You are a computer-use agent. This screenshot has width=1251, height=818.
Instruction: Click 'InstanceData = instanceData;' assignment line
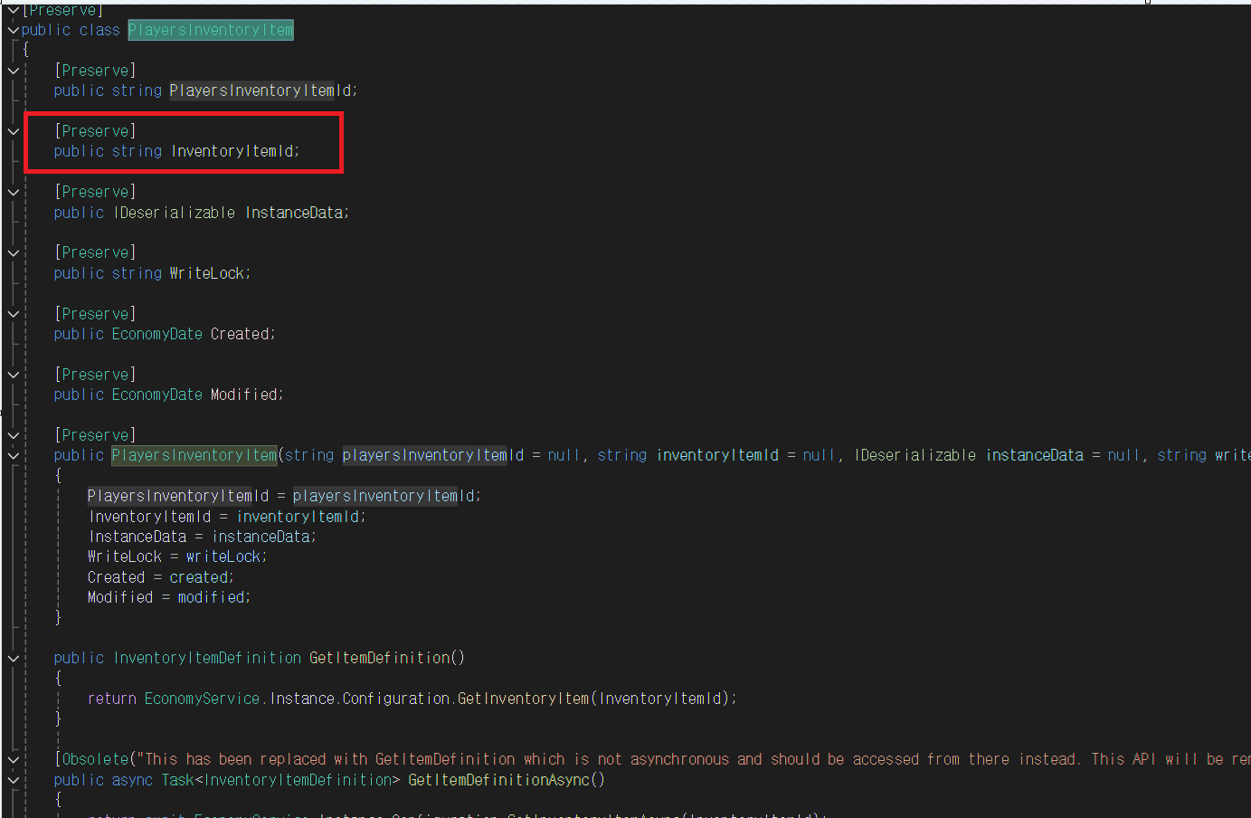[x=203, y=537]
